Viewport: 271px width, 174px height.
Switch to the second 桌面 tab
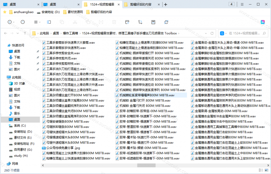point(61,4)
